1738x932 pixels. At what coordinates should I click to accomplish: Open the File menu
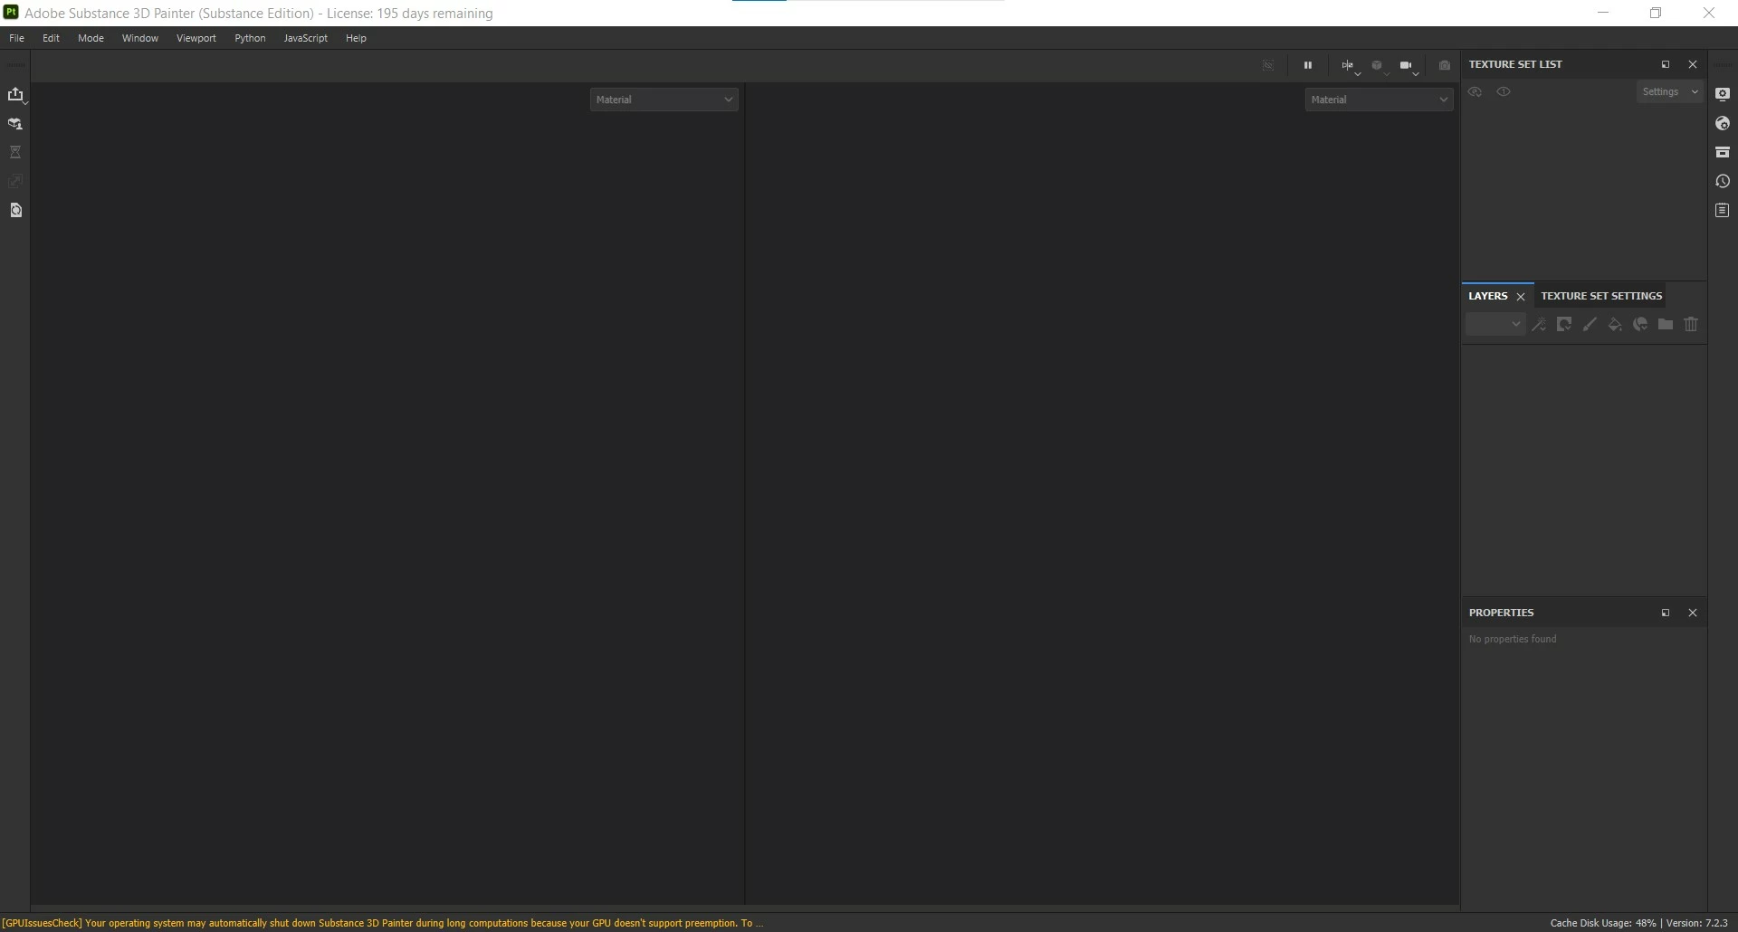(16, 38)
